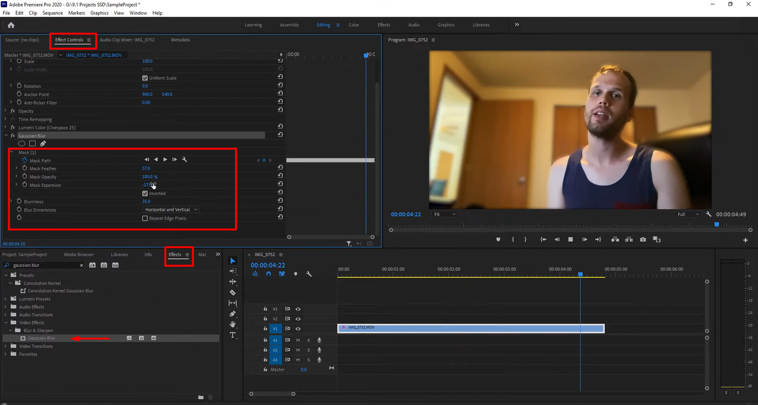Screen dimensions: 758x405
Task: Expand the Audio Effects folder
Action: point(6,307)
